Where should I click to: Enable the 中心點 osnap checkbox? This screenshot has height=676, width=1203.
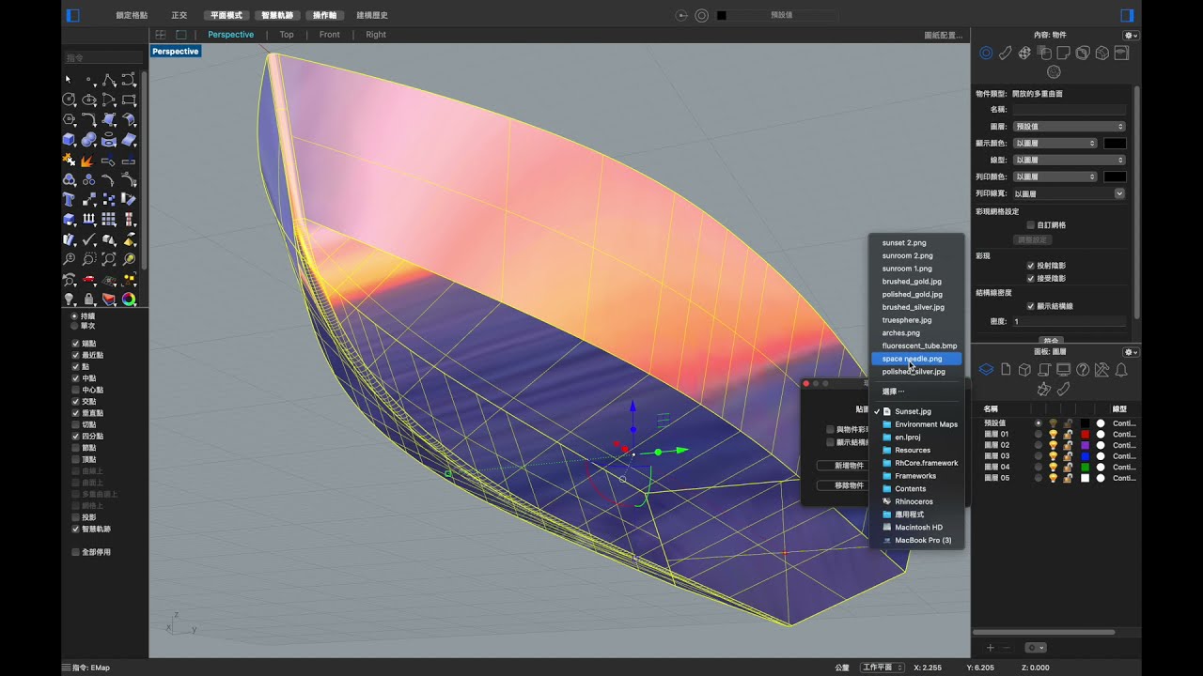pyautogui.click(x=75, y=390)
